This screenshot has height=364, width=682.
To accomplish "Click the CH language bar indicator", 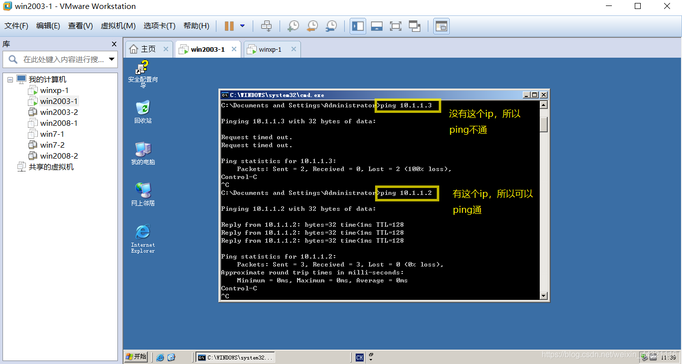I will (x=360, y=357).
